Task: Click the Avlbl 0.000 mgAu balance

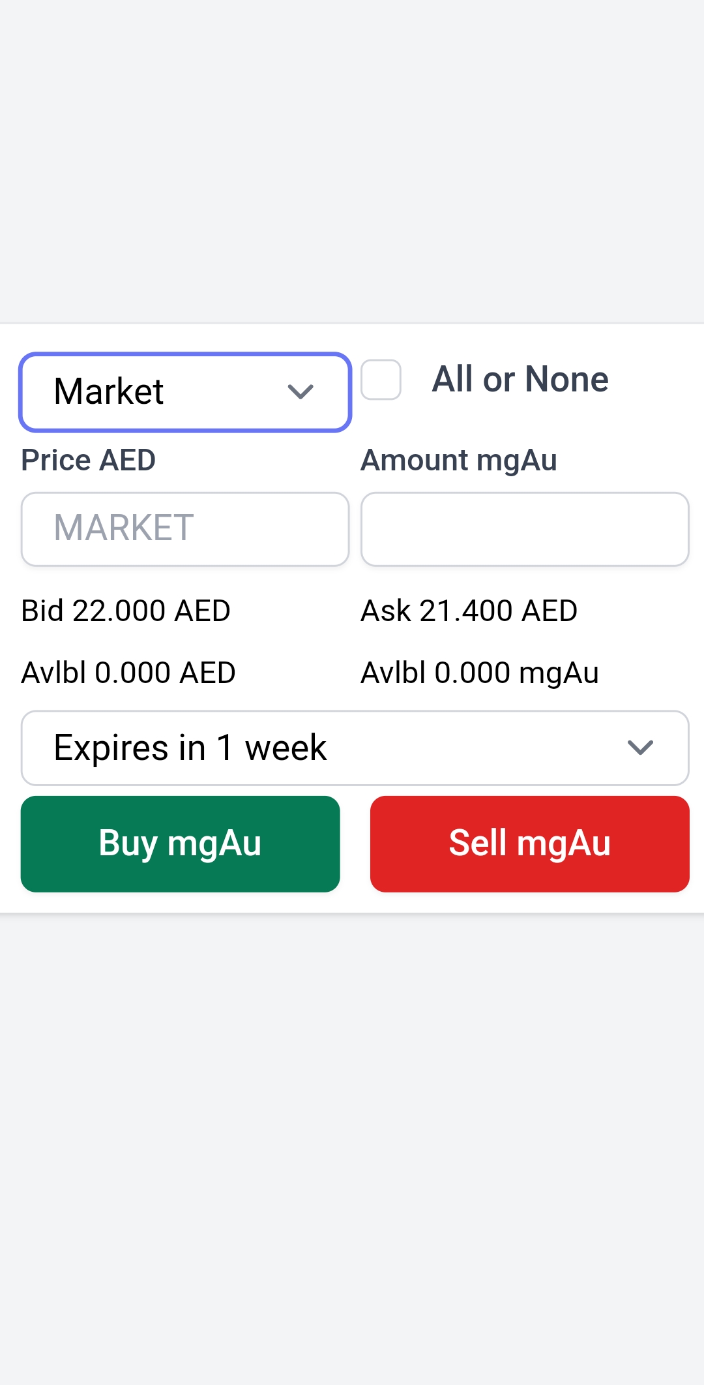Action: tap(479, 673)
